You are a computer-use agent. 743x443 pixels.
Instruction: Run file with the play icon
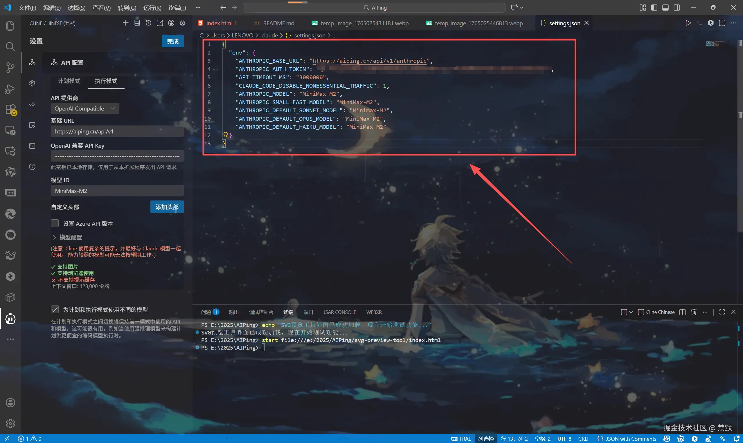[x=688, y=23]
